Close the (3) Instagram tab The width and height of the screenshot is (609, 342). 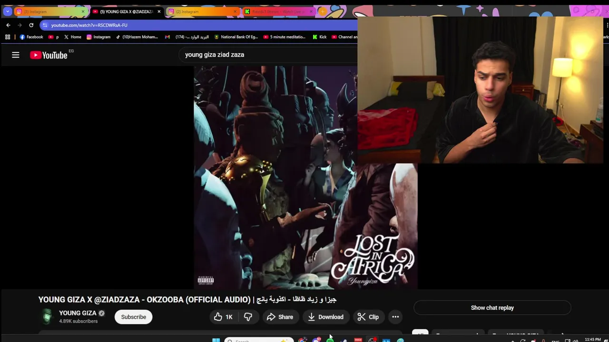[x=83, y=11]
